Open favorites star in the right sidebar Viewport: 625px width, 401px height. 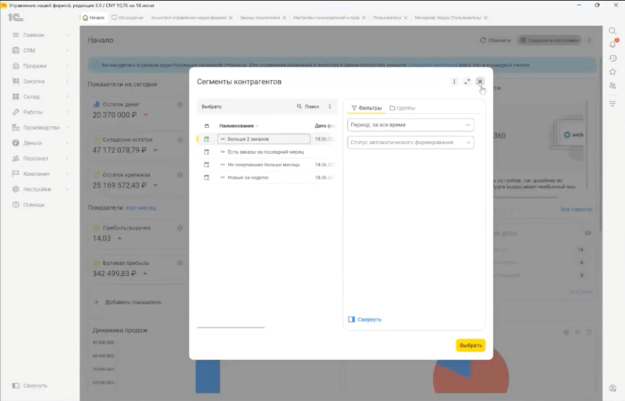[613, 72]
